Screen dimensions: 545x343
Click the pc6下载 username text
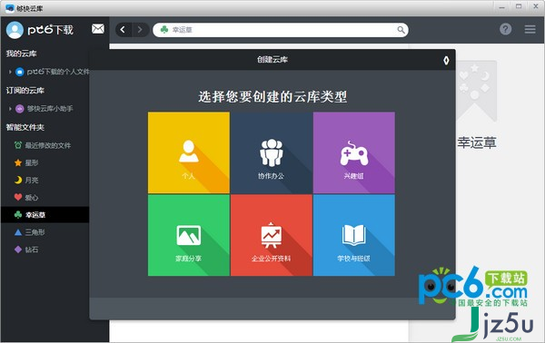[x=50, y=30]
